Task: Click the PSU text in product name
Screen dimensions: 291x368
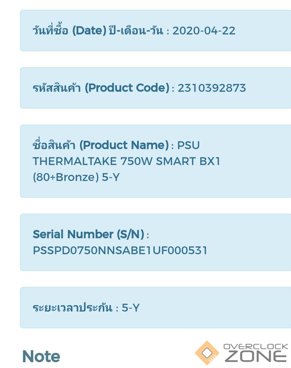Action: [188, 145]
